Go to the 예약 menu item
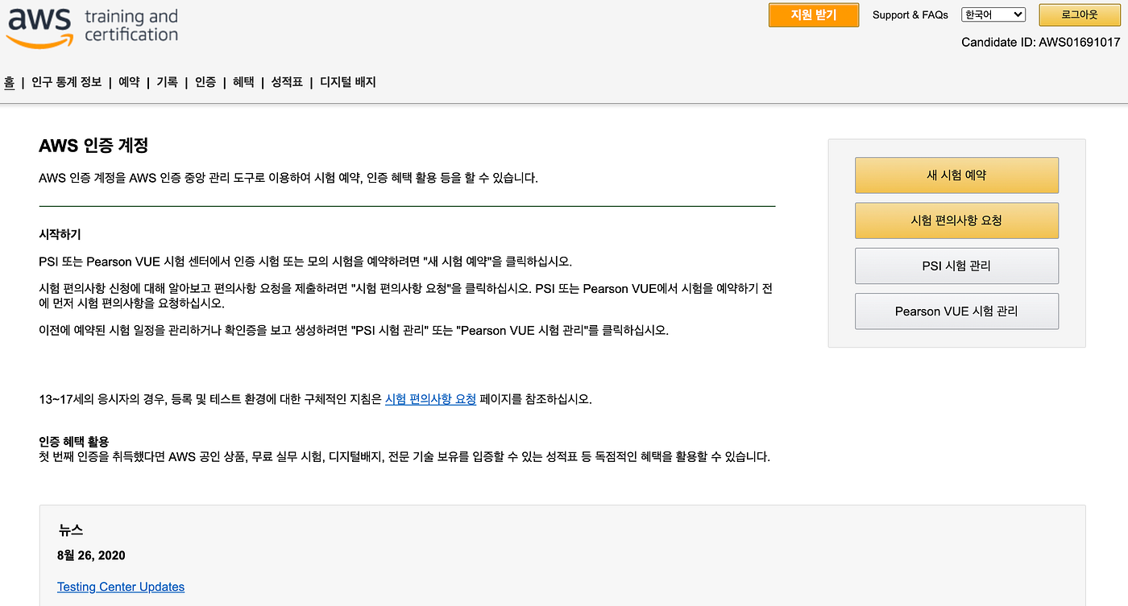1128x606 pixels. 129,82
